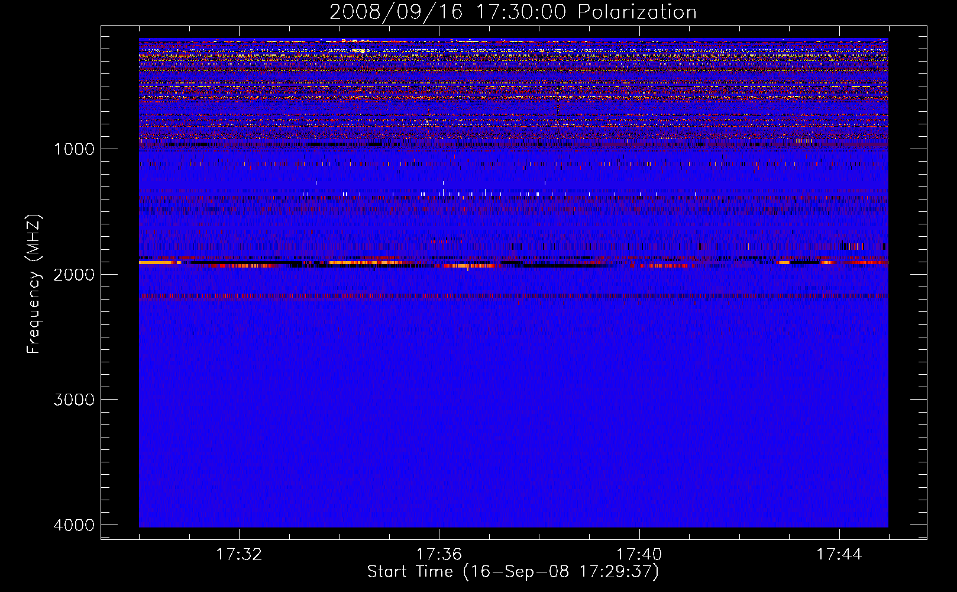
Task: Click the red dashed line near 2200 MHz
Action: click(x=513, y=295)
